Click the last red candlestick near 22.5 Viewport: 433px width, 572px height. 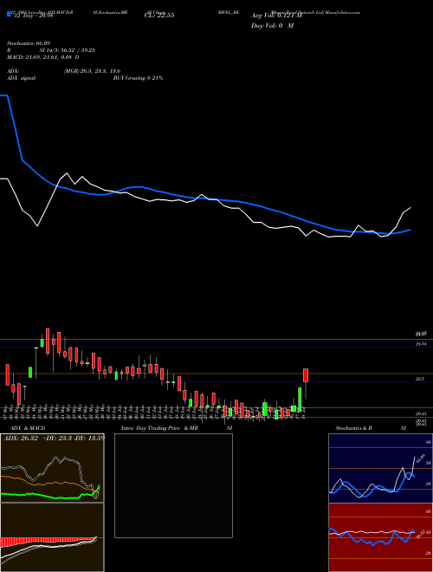(x=306, y=375)
